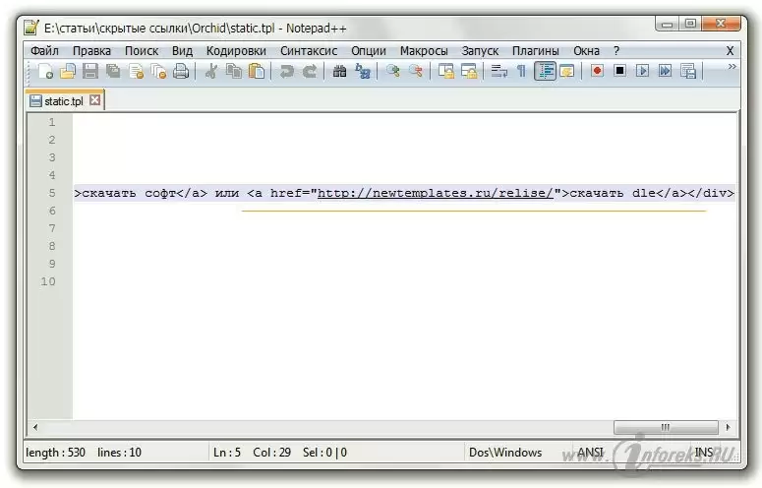762x488 pixels.
Task: Toggle show all characters pilcrow icon
Action: 521,71
